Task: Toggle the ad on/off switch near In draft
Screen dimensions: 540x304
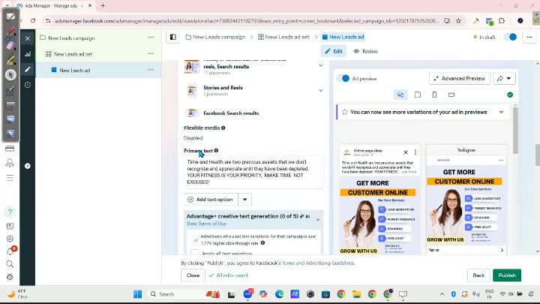Action: 511,37
